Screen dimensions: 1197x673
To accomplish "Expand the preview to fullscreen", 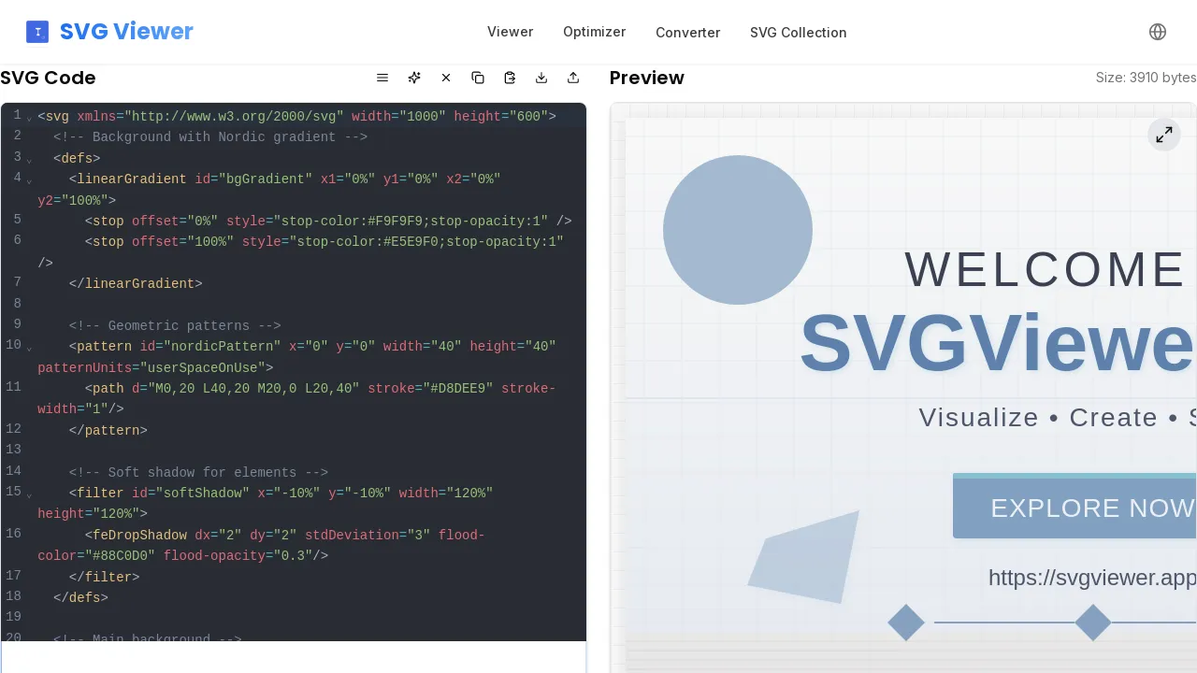I will pyautogui.click(x=1164, y=135).
